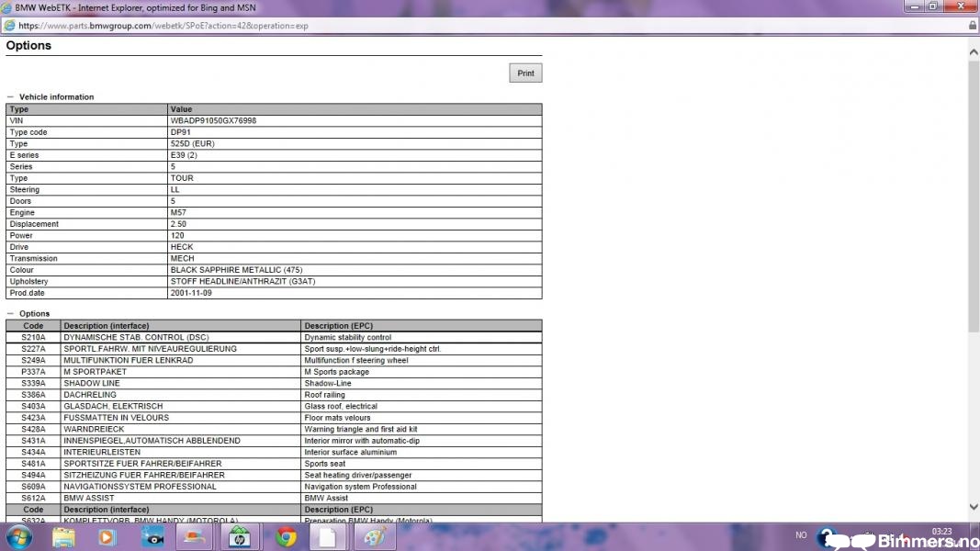Viewport: 980px width, 551px height.
Task: Click the Steering value LL
Action: tap(175, 189)
